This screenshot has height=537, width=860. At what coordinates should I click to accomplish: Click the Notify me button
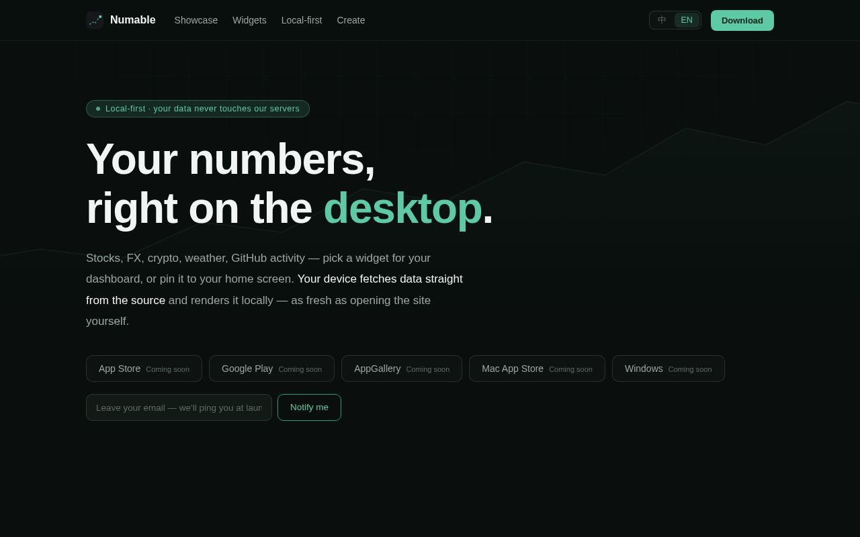(x=309, y=407)
